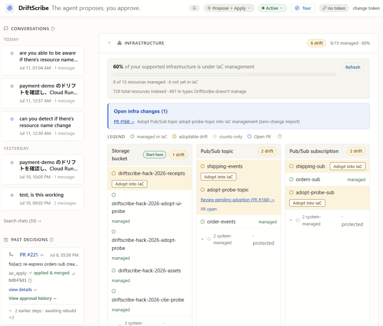Click the Refresh button
The image size is (383, 326).
coord(352,67)
